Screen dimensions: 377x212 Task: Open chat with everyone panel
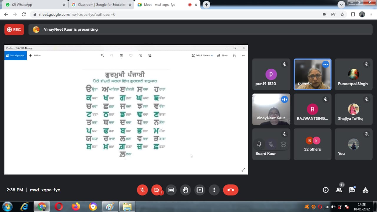pyautogui.click(x=352, y=190)
